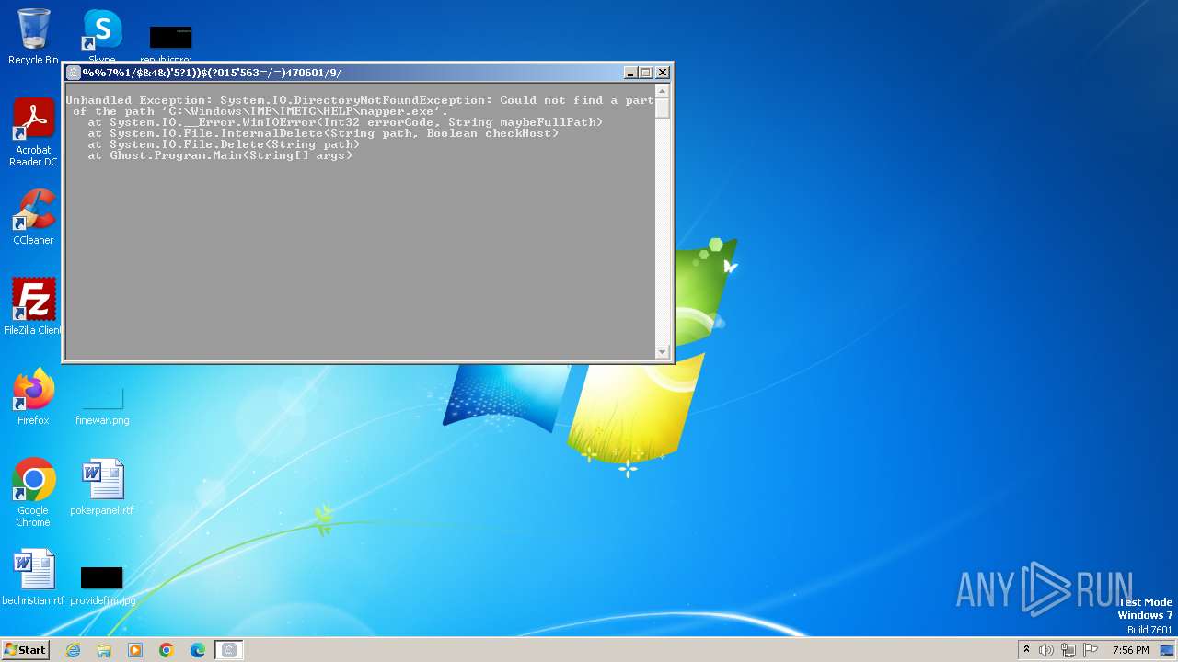Viewport: 1178px width, 662px height.
Task: Click the 7:56 PM clock
Action: (x=1130, y=650)
